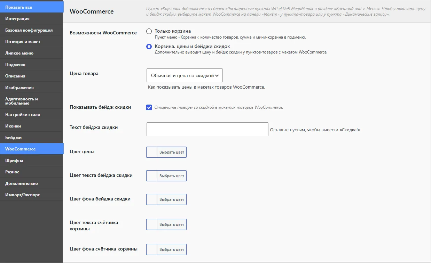Switch to Липкое меню section
Viewport: 431px width, 263px height.
[31, 53]
